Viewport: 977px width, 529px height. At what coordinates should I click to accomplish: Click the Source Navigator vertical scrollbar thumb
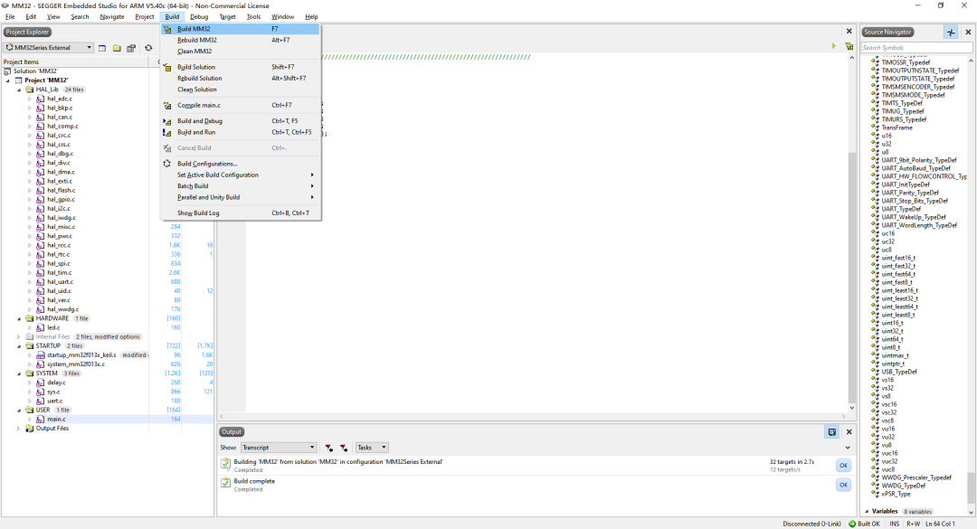point(971,487)
